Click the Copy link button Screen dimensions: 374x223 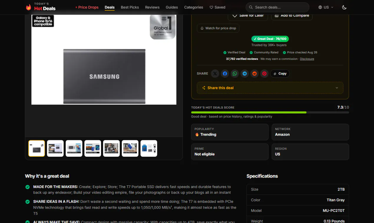(x=280, y=74)
